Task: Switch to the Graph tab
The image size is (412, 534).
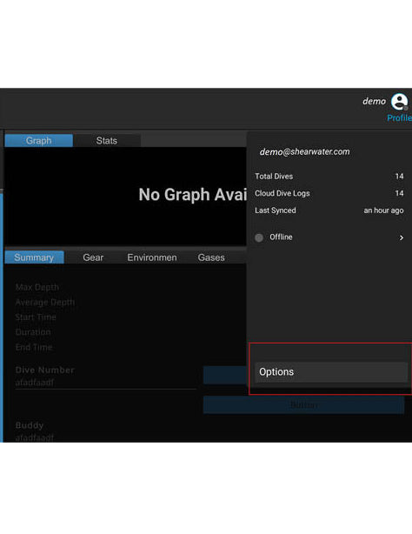Action: [39, 141]
